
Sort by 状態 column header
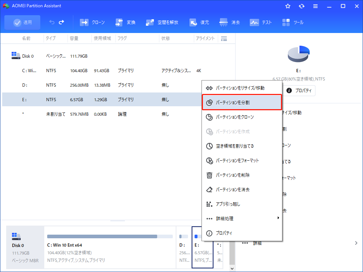tap(166, 38)
